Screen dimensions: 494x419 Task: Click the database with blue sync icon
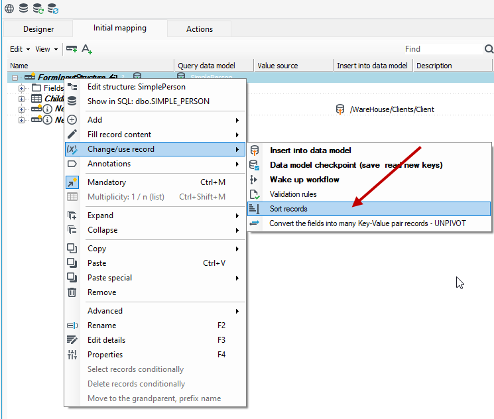coord(53,9)
